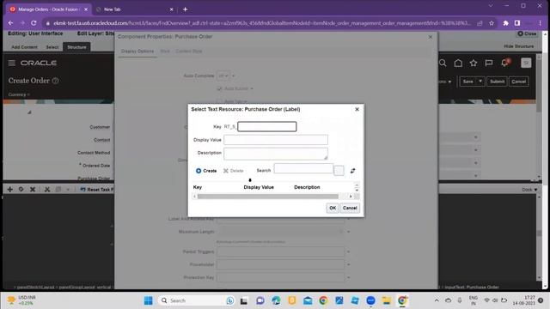Viewport: 550px width, 309px height.
Task: Open the Partial Triggers dropdown arrow
Action: click(x=348, y=251)
